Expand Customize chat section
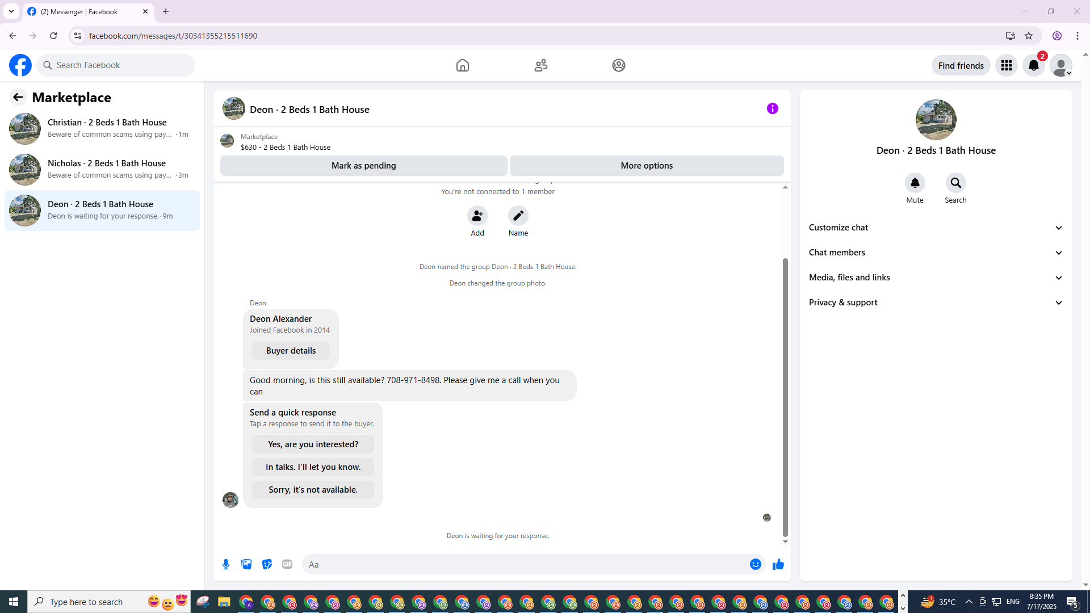Screen dimensions: 1090x613 click(x=936, y=228)
